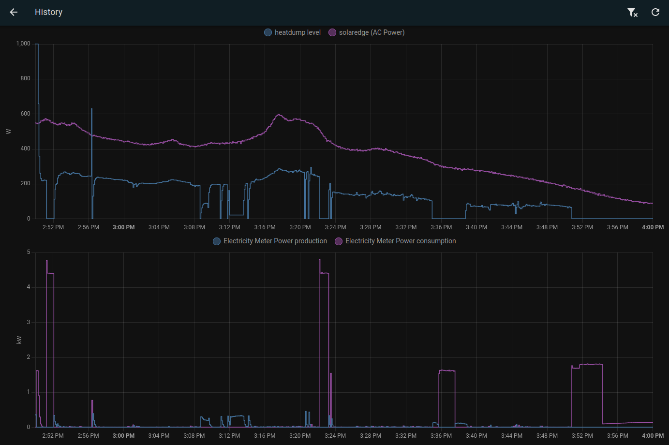This screenshot has width=669, height=445.
Task: Click the W unit label on top chart
Action: 8,132
